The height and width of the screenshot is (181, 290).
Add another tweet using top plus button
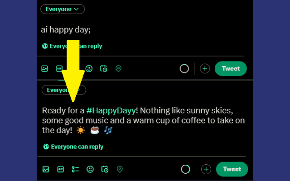coord(205,69)
